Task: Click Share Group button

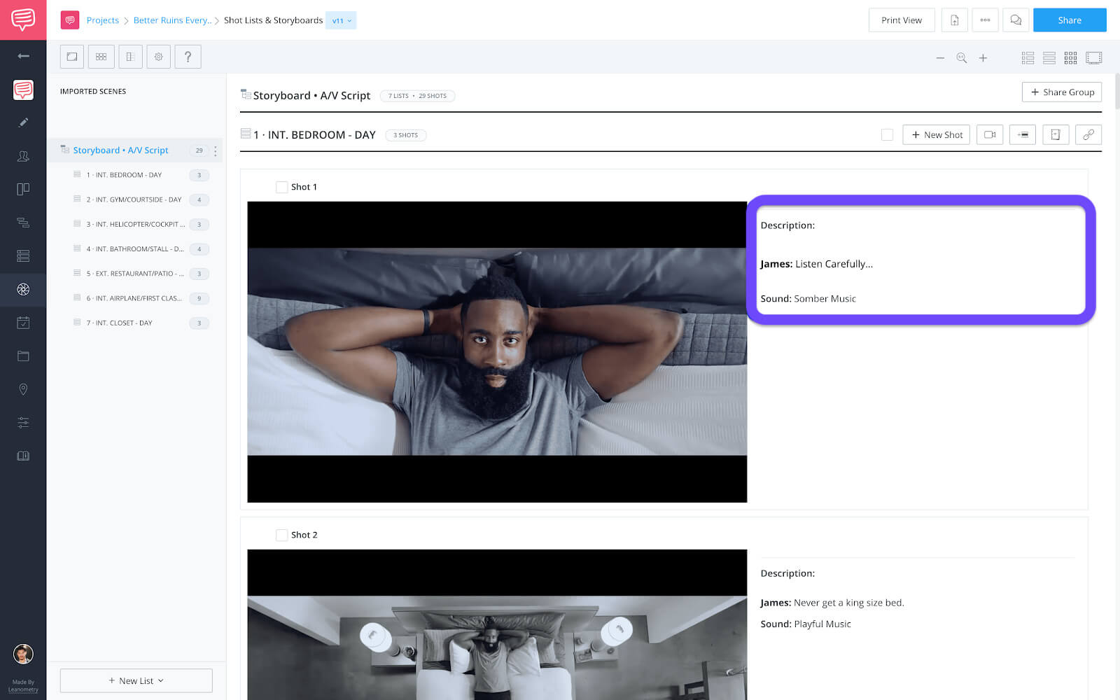Action: click(x=1062, y=92)
